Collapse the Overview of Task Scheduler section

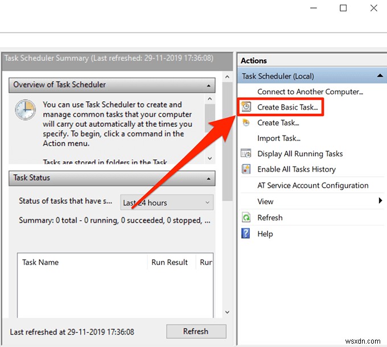pyautogui.click(x=208, y=85)
